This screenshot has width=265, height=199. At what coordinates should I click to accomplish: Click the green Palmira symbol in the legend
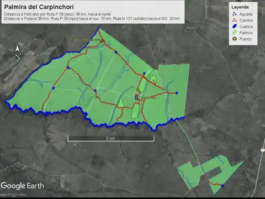click(x=235, y=33)
